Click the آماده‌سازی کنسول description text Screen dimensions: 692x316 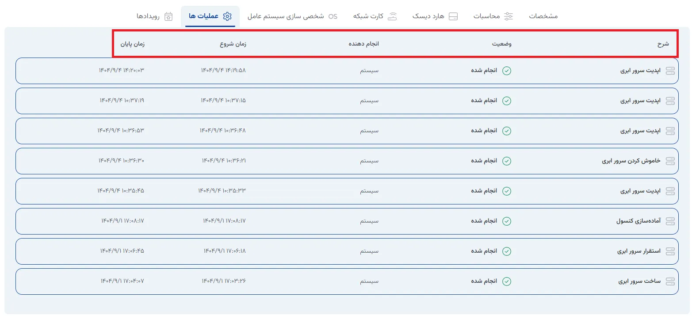(x=638, y=221)
